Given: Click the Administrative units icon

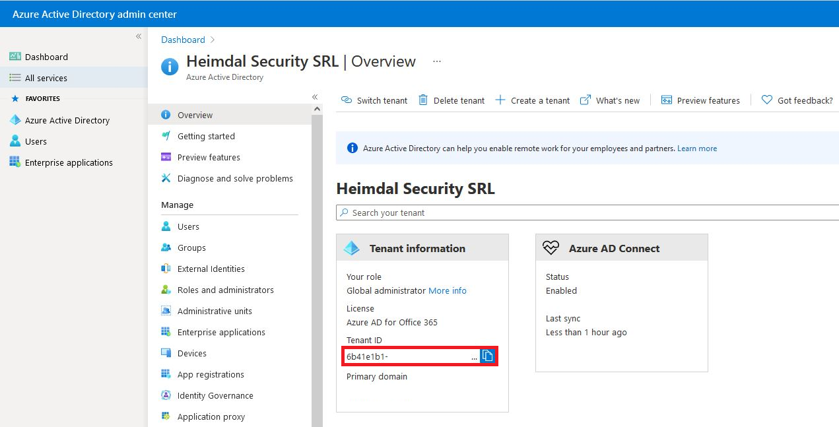Looking at the screenshot, I should [166, 311].
